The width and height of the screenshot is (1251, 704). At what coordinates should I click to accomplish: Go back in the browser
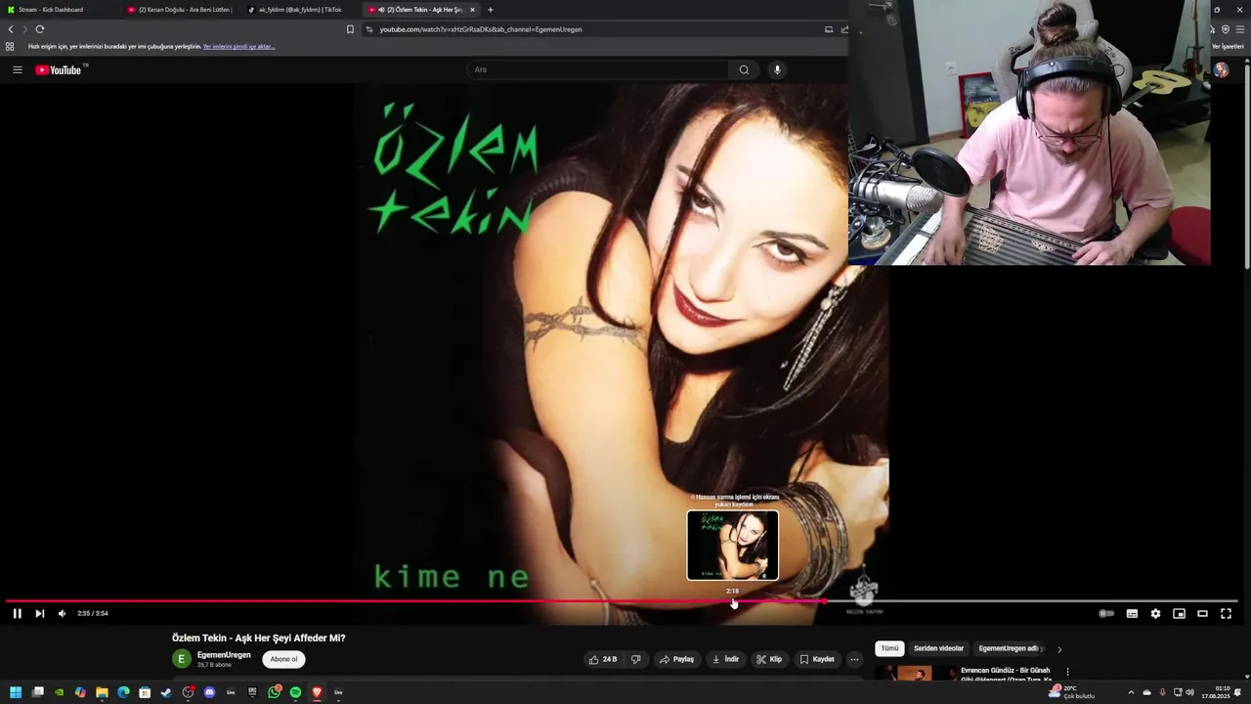(x=11, y=29)
